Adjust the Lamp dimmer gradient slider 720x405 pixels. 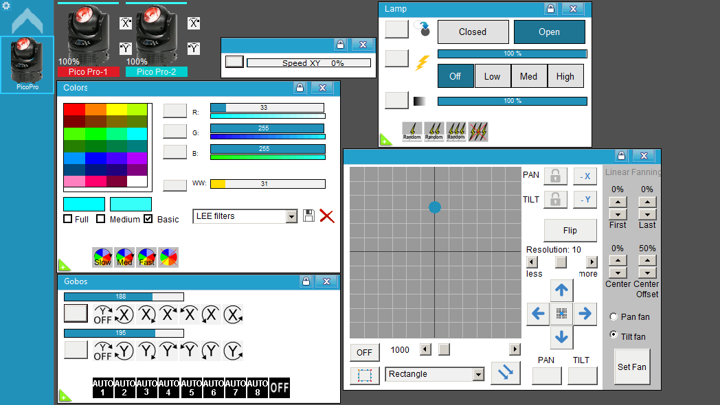tap(513, 101)
